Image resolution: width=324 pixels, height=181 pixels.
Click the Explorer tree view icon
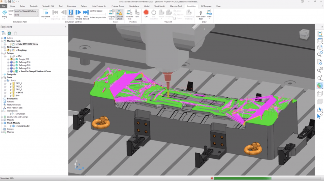(x=3, y=33)
